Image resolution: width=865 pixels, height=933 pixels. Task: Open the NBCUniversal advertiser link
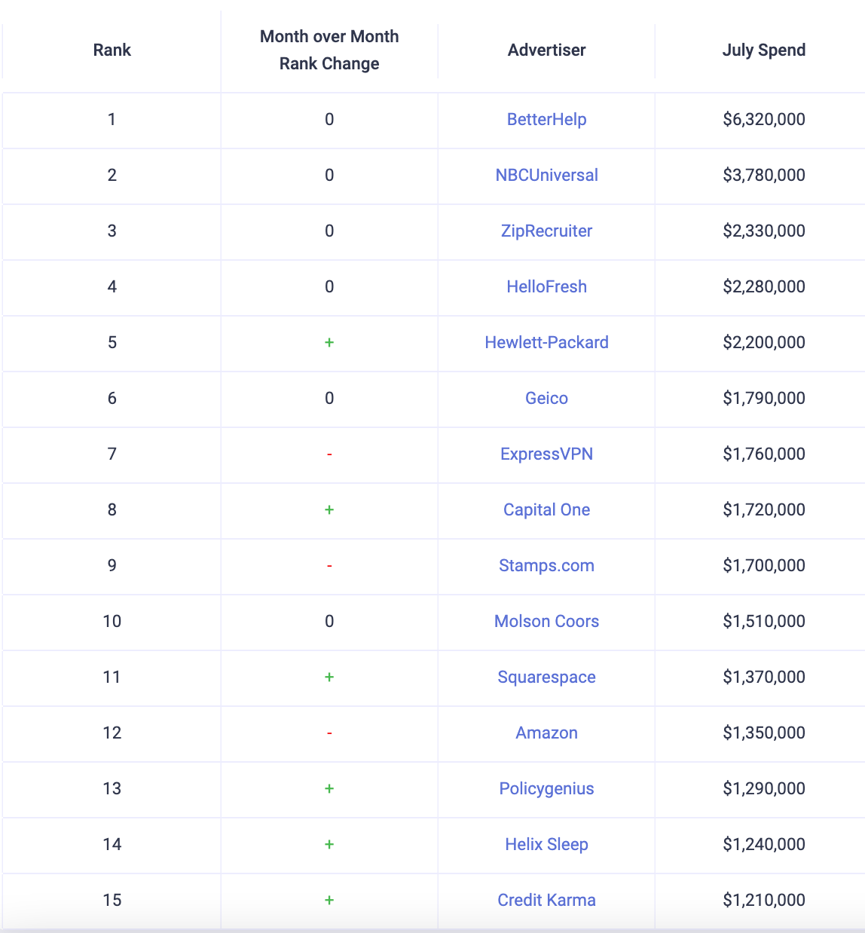click(546, 175)
